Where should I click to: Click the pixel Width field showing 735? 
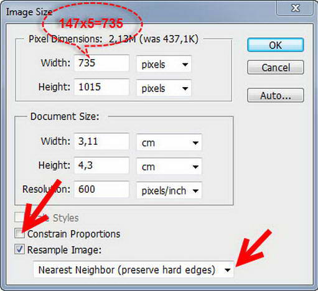coord(101,63)
